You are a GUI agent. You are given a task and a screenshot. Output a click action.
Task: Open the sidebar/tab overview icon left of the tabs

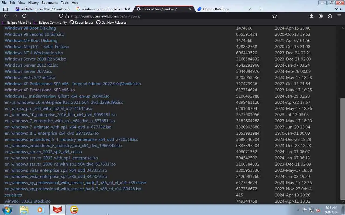point(5,9)
